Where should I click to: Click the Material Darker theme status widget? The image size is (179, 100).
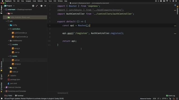[146, 99]
